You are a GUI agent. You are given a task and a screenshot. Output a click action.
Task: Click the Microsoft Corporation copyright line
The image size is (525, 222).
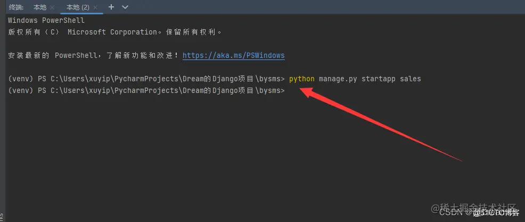point(114,32)
